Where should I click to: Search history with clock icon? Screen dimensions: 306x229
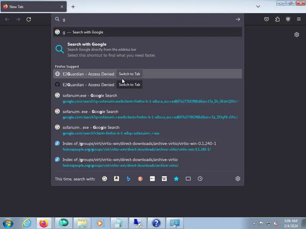[200, 179]
